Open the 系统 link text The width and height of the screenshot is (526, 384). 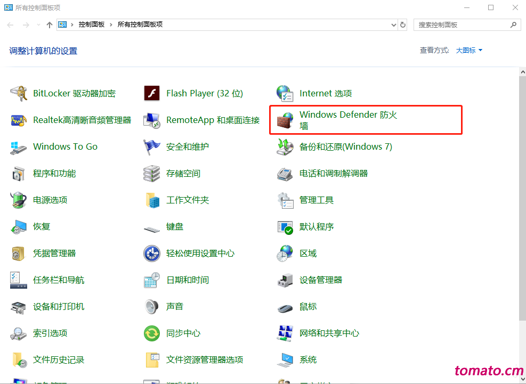tap(308, 360)
